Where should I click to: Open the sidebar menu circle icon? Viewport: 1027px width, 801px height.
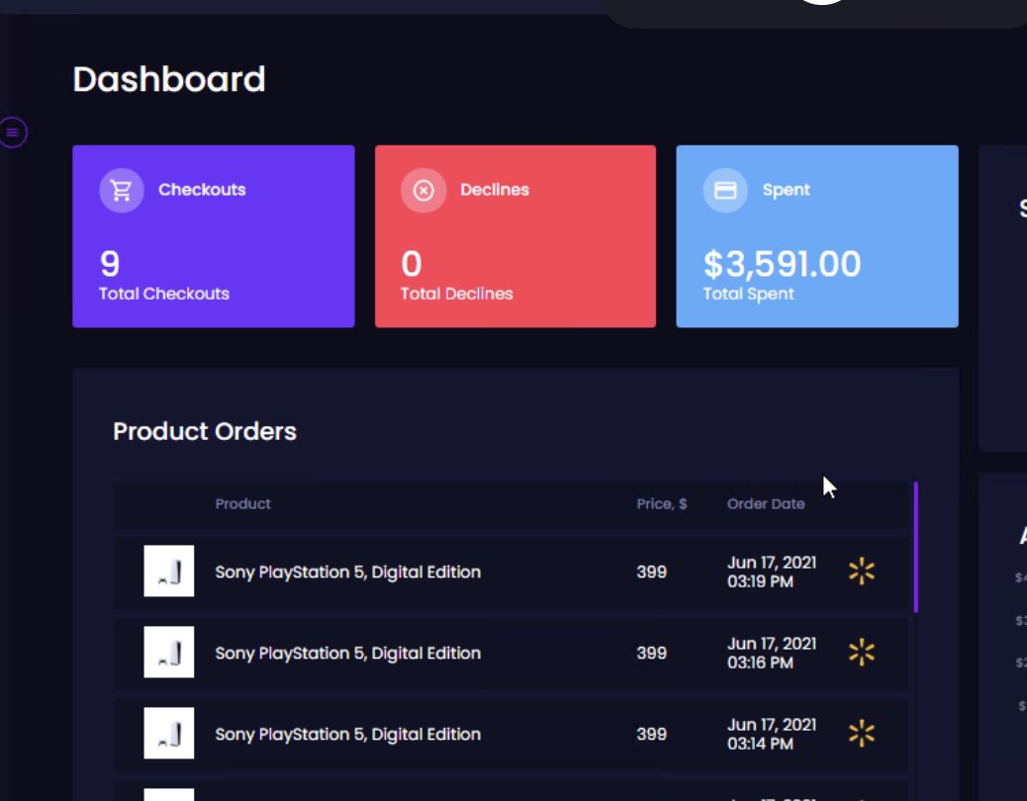pos(13,133)
